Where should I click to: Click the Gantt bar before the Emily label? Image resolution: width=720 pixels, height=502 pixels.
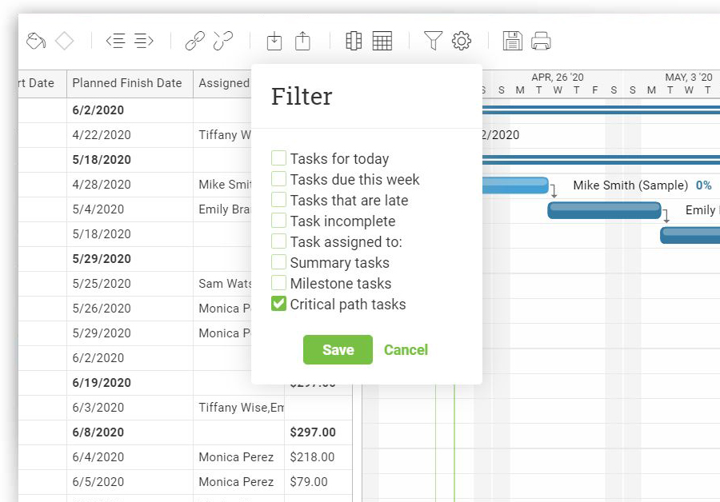(x=604, y=210)
